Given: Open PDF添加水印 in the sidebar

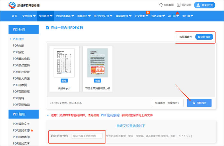Looking at the screenshot, I should point(21,130).
